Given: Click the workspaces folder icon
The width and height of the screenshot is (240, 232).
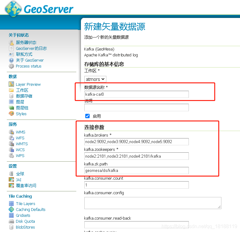Looking at the screenshot, I should (11, 90).
